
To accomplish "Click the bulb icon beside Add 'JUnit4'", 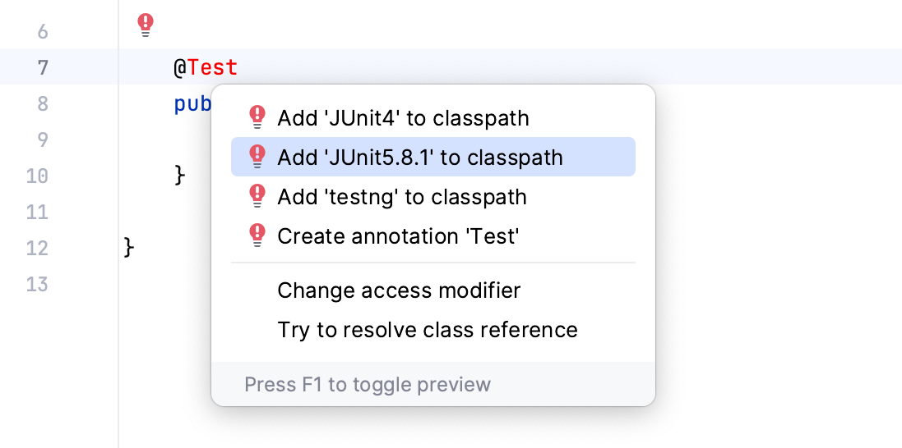I will point(257,117).
